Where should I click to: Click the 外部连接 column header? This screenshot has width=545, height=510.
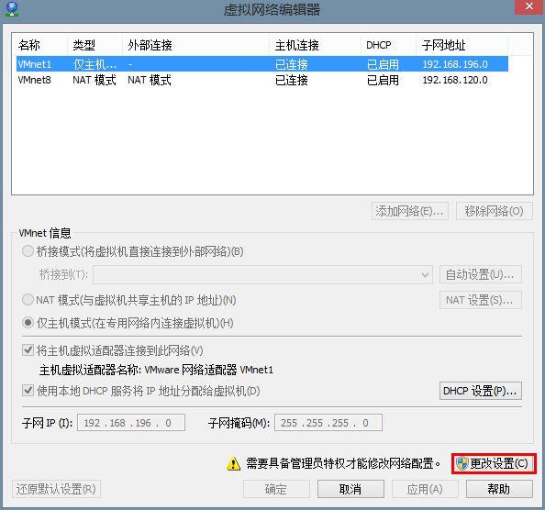[x=195, y=45]
